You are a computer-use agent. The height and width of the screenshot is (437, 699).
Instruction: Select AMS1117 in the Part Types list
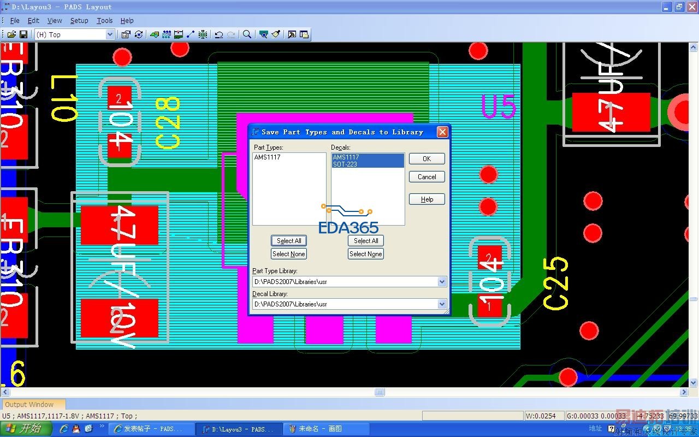point(268,157)
